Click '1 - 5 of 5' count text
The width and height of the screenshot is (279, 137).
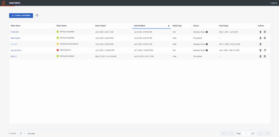13,133
